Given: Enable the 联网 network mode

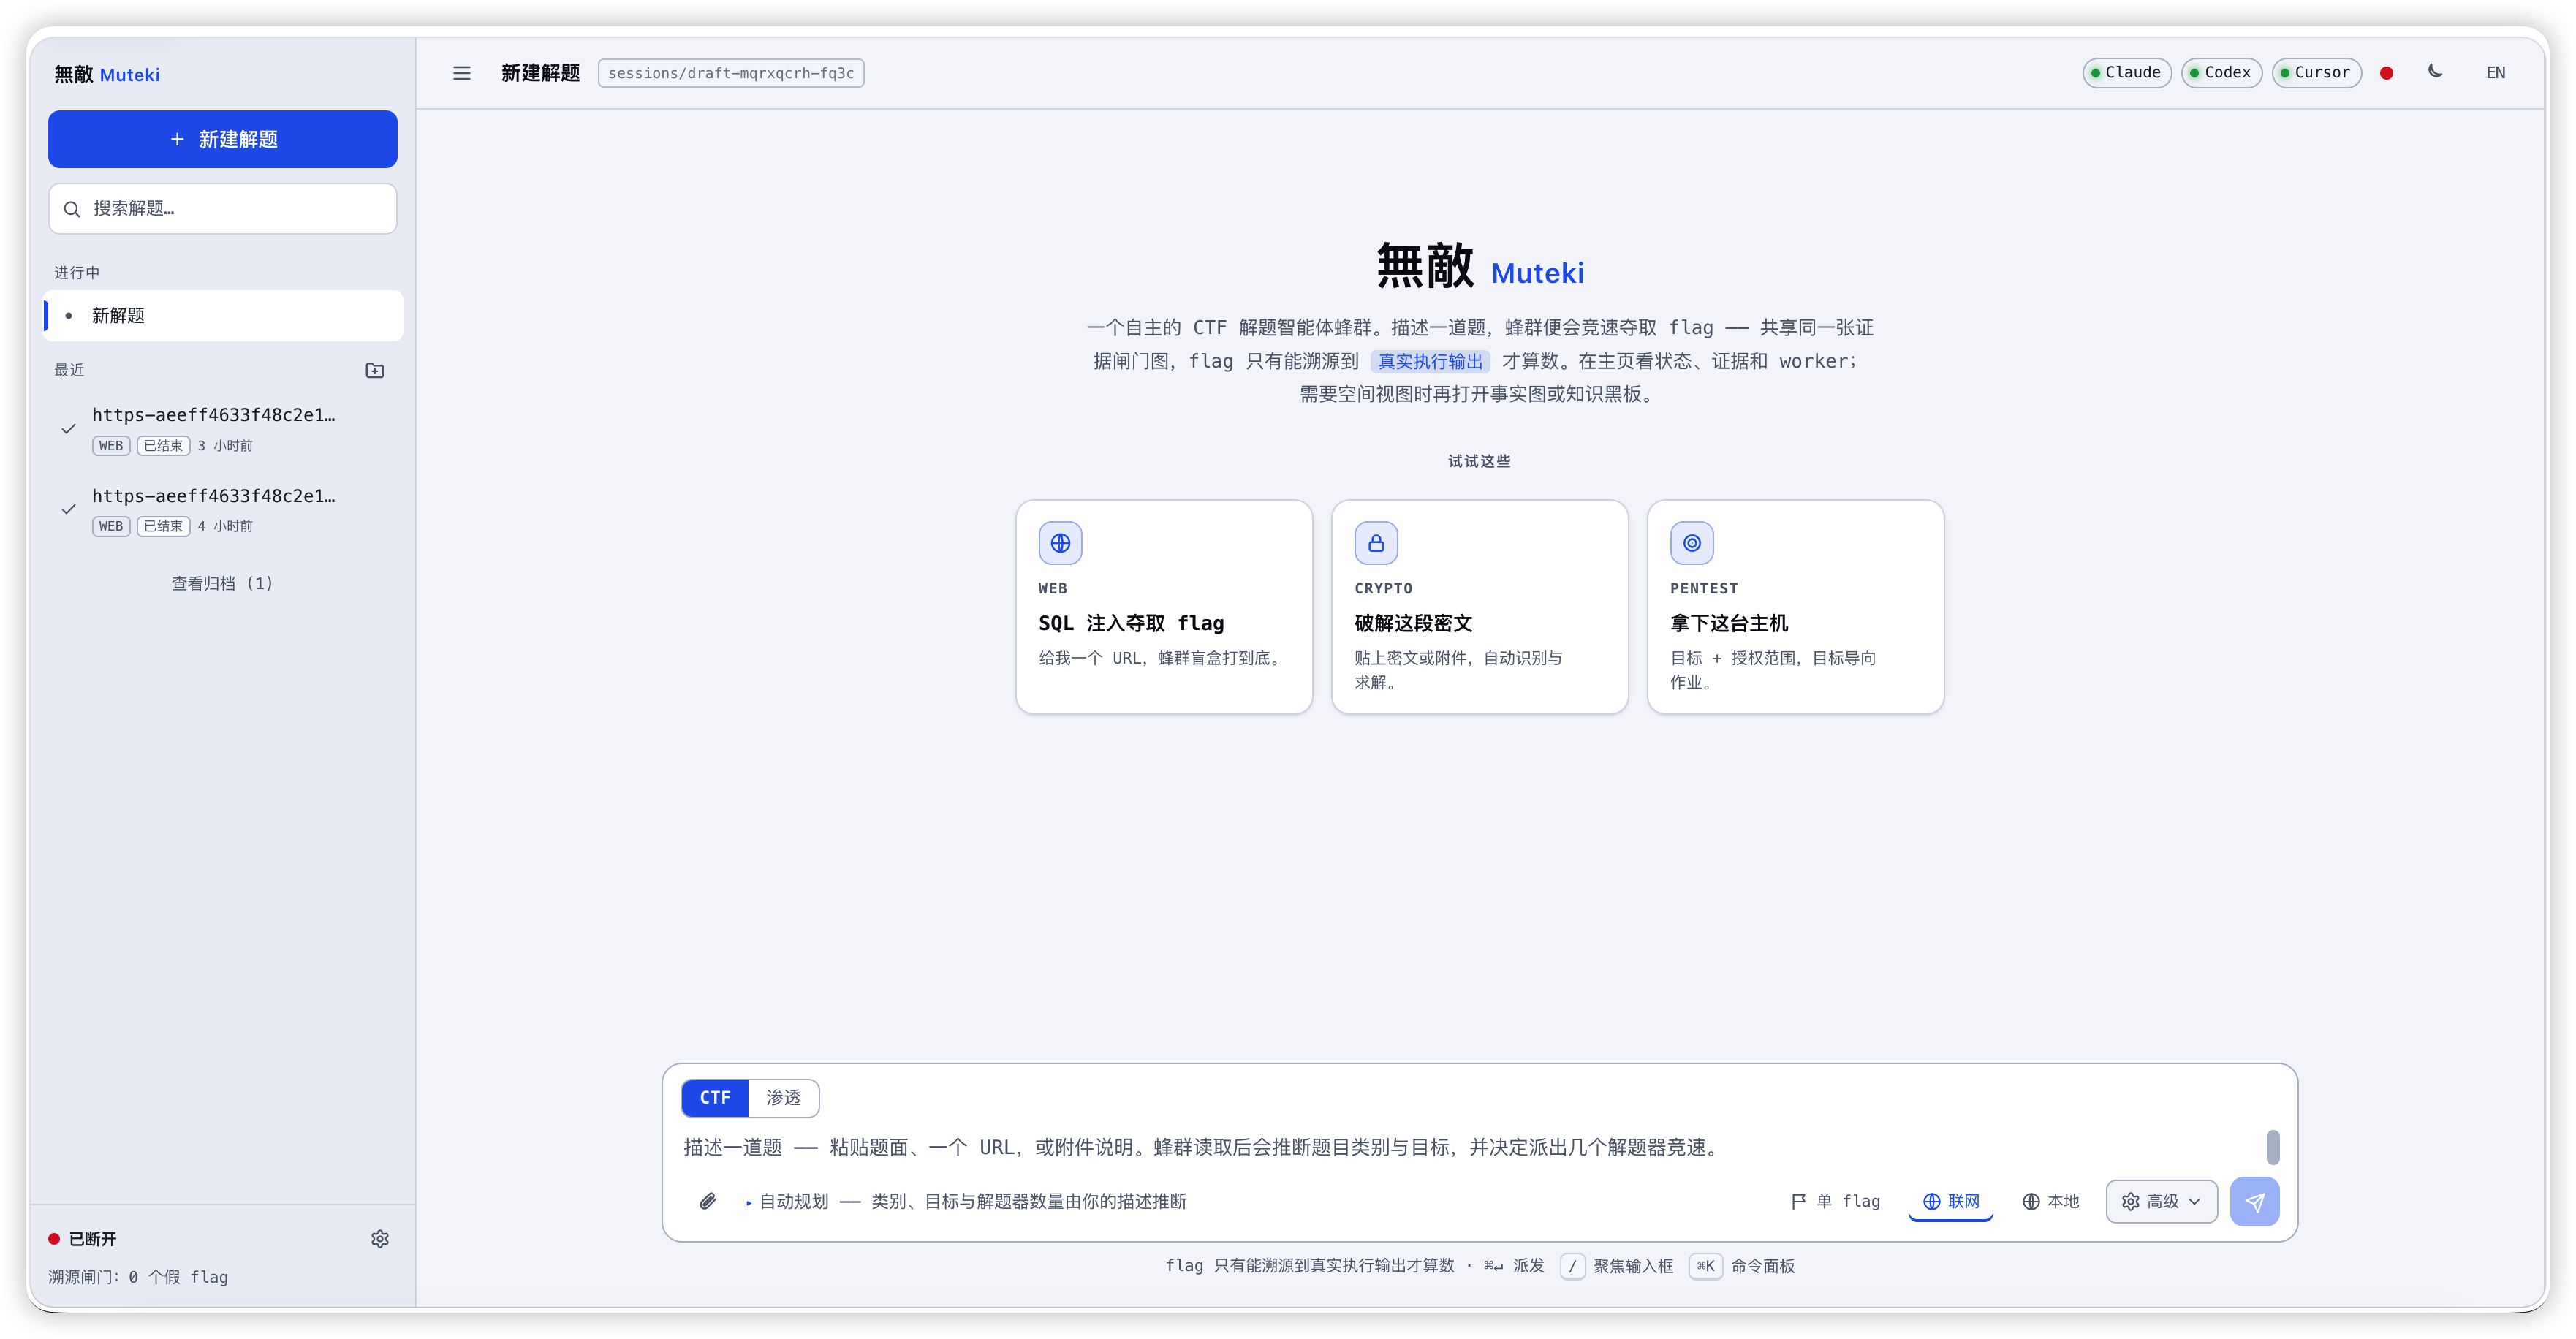Looking at the screenshot, I should coord(1951,1201).
